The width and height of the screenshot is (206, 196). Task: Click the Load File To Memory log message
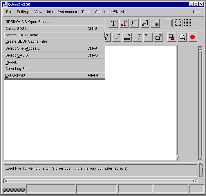tap(66, 168)
